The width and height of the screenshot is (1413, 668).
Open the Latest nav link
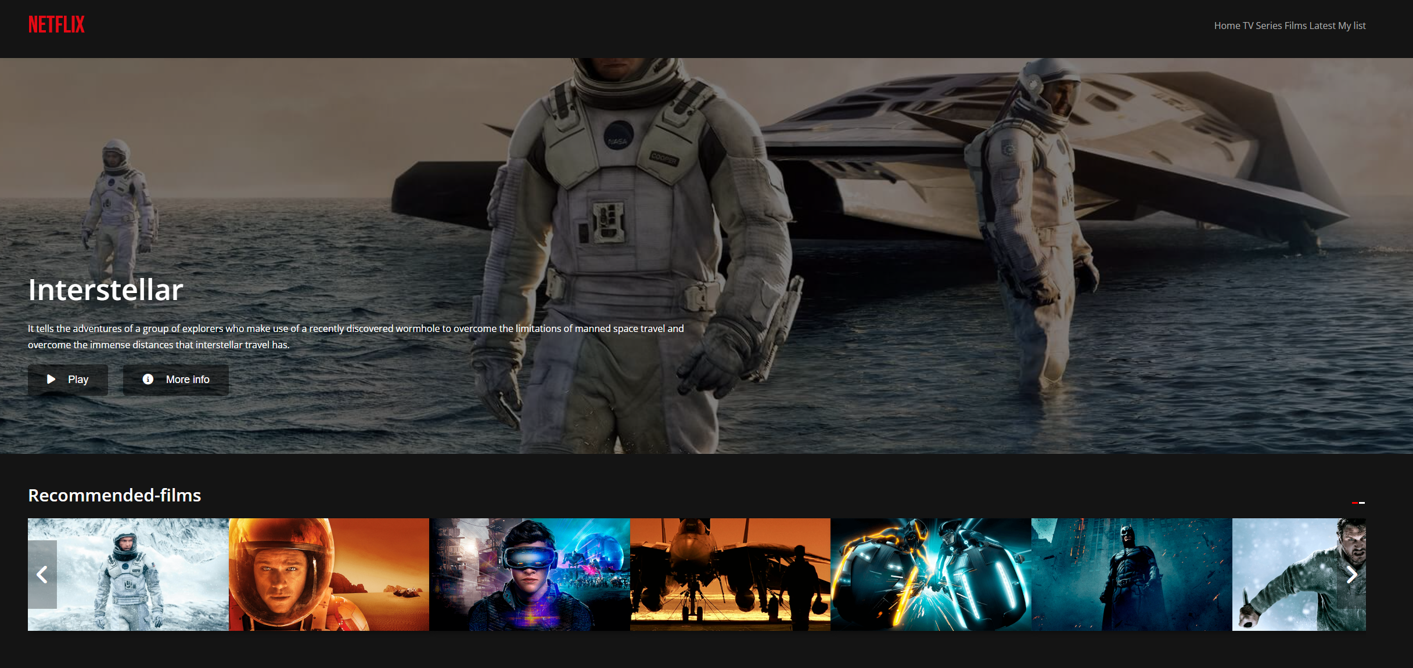click(x=1322, y=26)
